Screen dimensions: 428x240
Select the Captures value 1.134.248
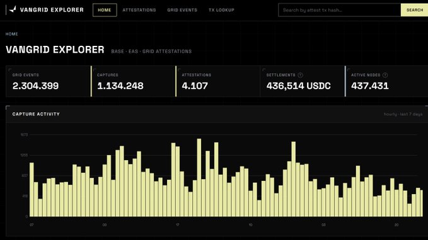tap(120, 86)
